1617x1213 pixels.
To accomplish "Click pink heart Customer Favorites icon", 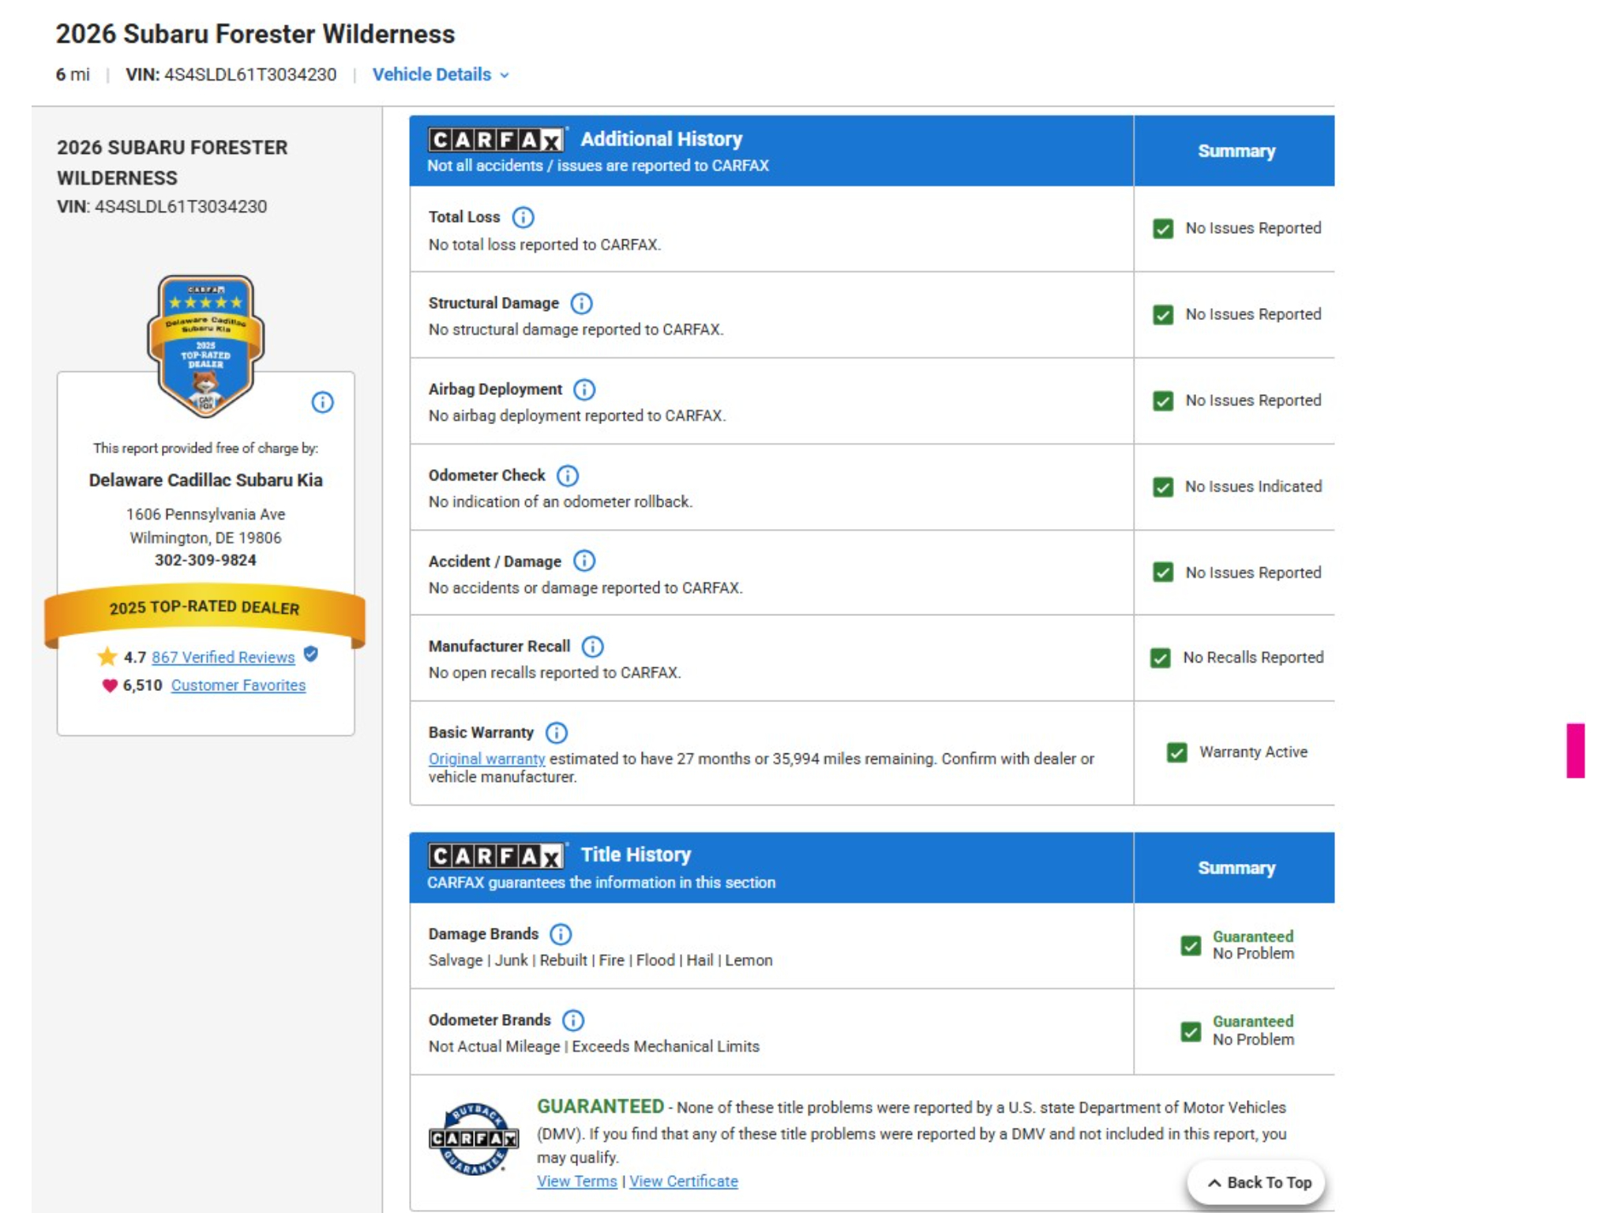I will click(x=110, y=685).
